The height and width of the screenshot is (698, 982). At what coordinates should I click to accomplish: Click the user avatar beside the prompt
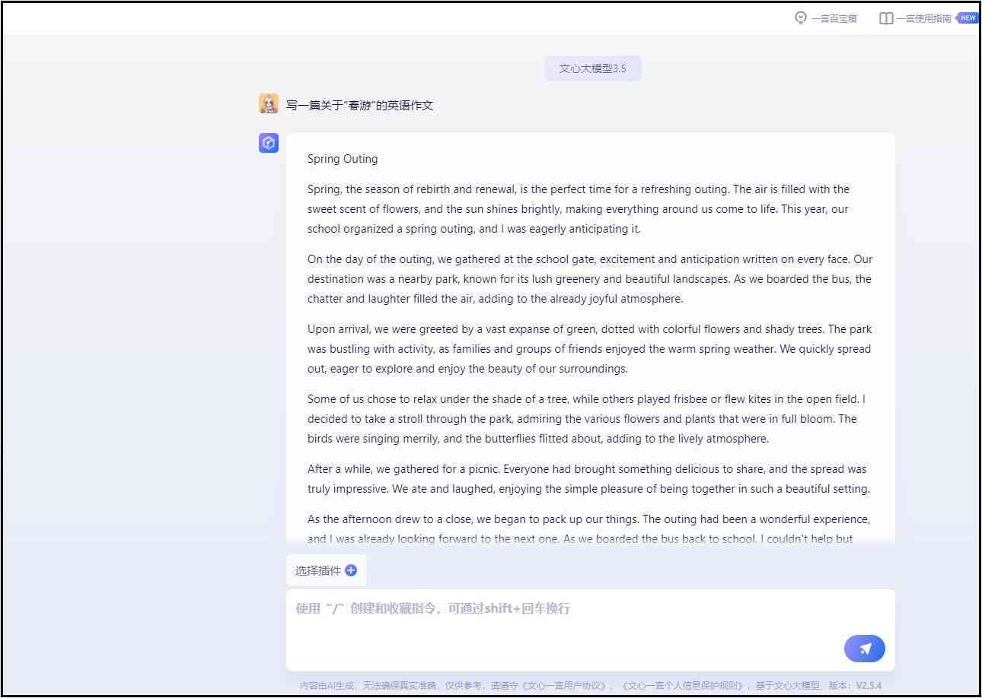(269, 104)
